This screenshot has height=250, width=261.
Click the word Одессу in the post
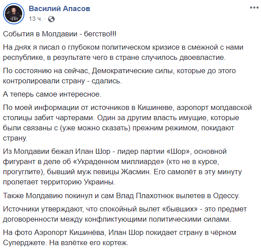[226, 196]
